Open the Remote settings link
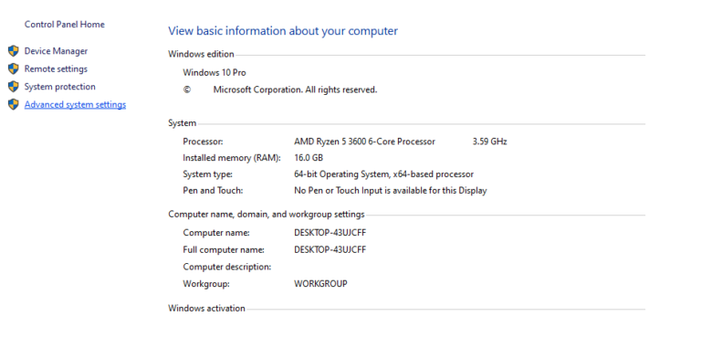 click(56, 68)
